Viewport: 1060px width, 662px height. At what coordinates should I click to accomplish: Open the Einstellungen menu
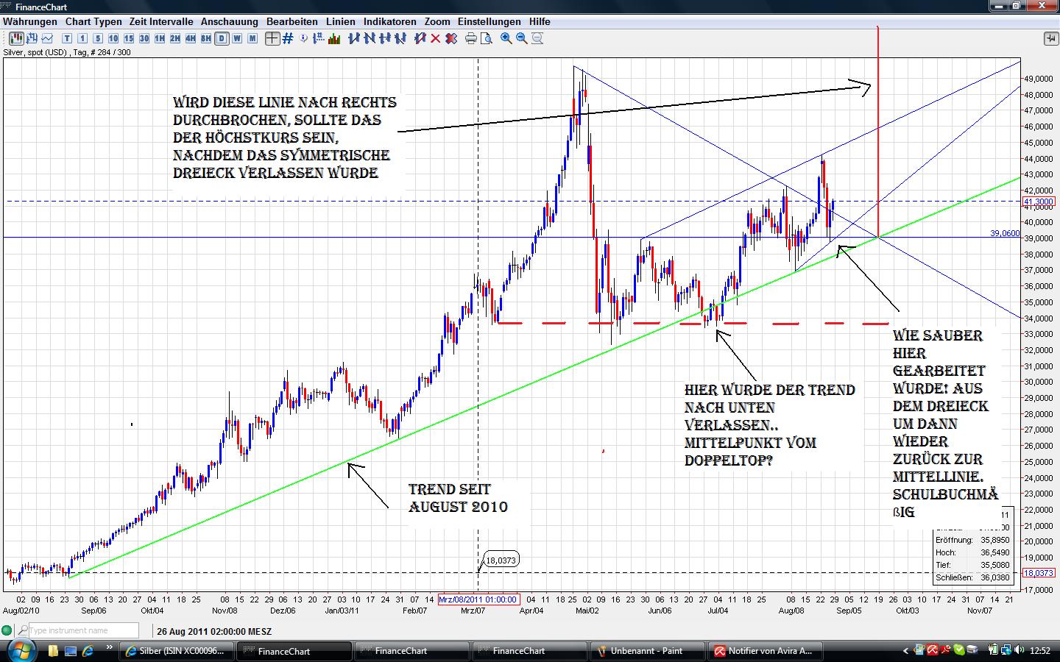pos(490,21)
